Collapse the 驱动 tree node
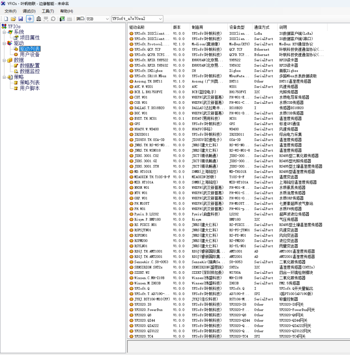 click(x=5, y=43)
